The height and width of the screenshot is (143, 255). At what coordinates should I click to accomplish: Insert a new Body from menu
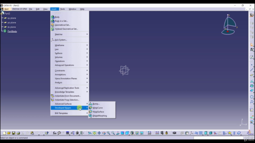[70, 17]
